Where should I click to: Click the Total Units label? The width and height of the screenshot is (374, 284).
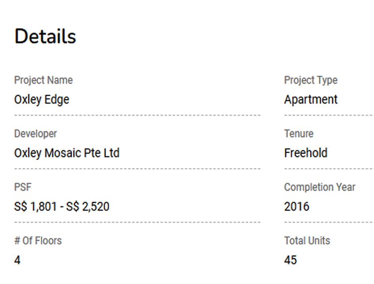click(x=307, y=240)
